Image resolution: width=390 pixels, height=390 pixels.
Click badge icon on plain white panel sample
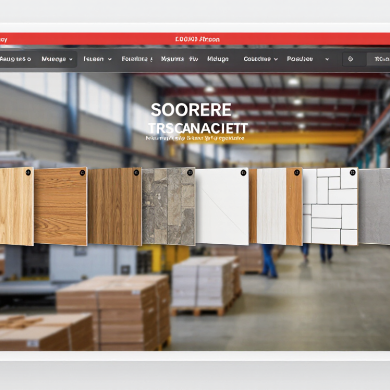pyautogui.click(x=243, y=173)
